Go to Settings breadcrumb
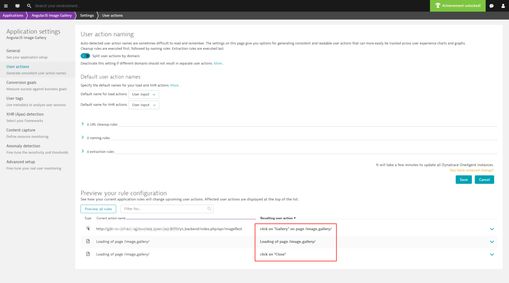Image resolution: width=509 pixels, height=283 pixels. coord(87,16)
